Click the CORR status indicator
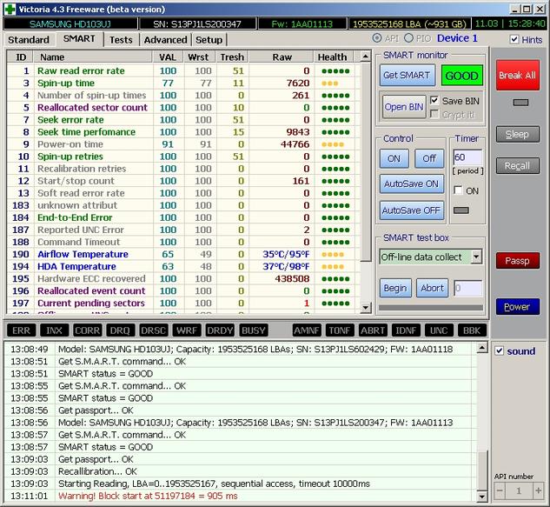The width and height of the screenshot is (550, 507). (88, 330)
